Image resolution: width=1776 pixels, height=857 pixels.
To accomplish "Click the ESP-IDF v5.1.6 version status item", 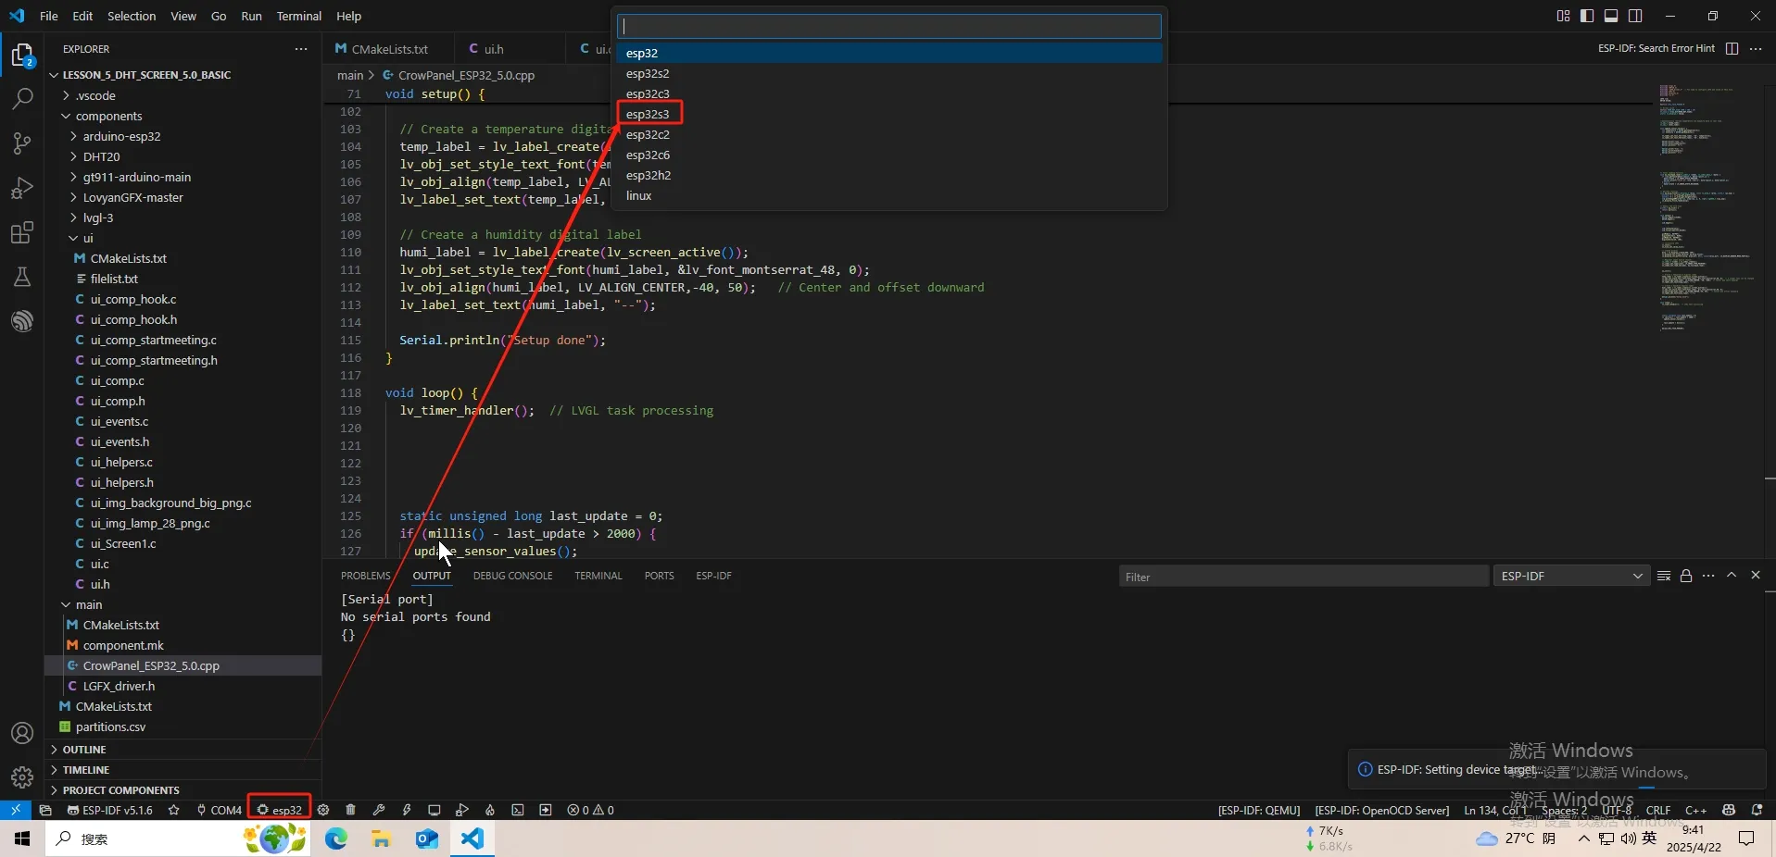I will coord(110,810).
